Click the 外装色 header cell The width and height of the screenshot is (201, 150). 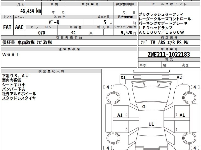[60, 17]
